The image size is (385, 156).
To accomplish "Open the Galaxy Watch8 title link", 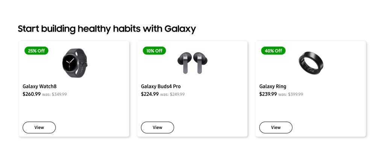I will pos(39,86).
